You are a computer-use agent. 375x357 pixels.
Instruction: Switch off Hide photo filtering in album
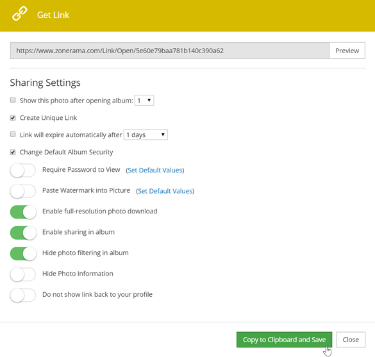23,253
